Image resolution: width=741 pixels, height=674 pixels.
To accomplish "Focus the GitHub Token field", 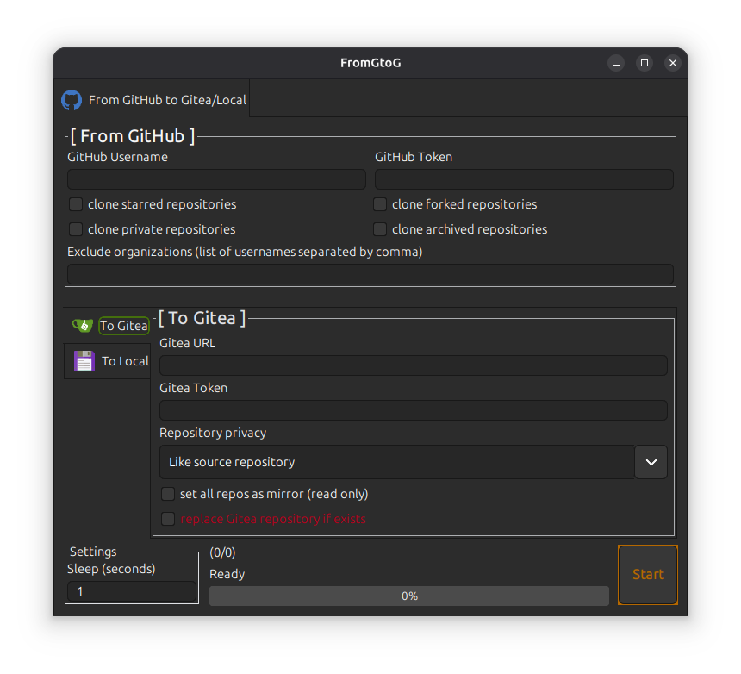I will [524, 179].
